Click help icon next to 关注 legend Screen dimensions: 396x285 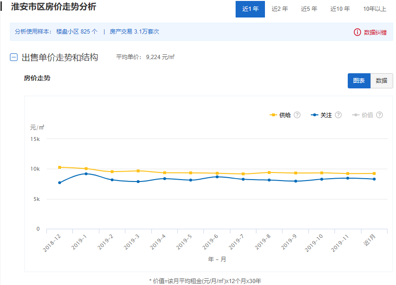click(x=338, y=115)
